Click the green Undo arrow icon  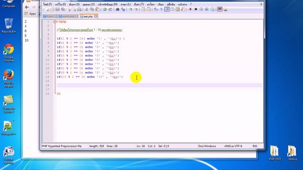(105, 9)
